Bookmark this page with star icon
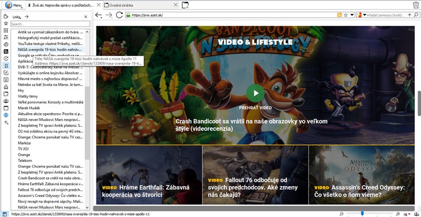 click(346, 15)
